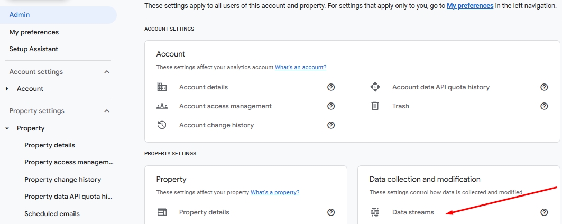Image resolution: width=562 pixels, height=224 pixels.
Task: Select Property in the sidebar tree
Action: pos(31,128)
